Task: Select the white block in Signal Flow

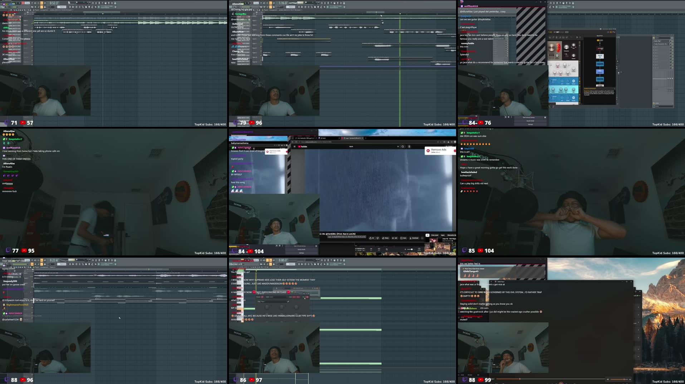Action: click(600, 56)
